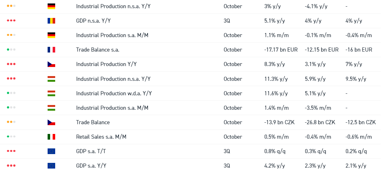The image size is (384, 172).
Task: Click the EU flag beside GDP s.a. T/T
Action: click(51, 151)
